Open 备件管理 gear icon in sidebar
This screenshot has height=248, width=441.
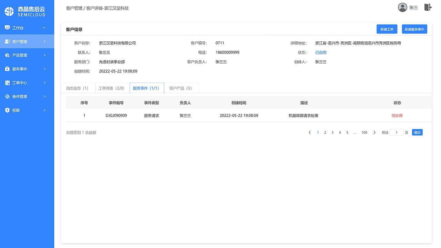7,96
